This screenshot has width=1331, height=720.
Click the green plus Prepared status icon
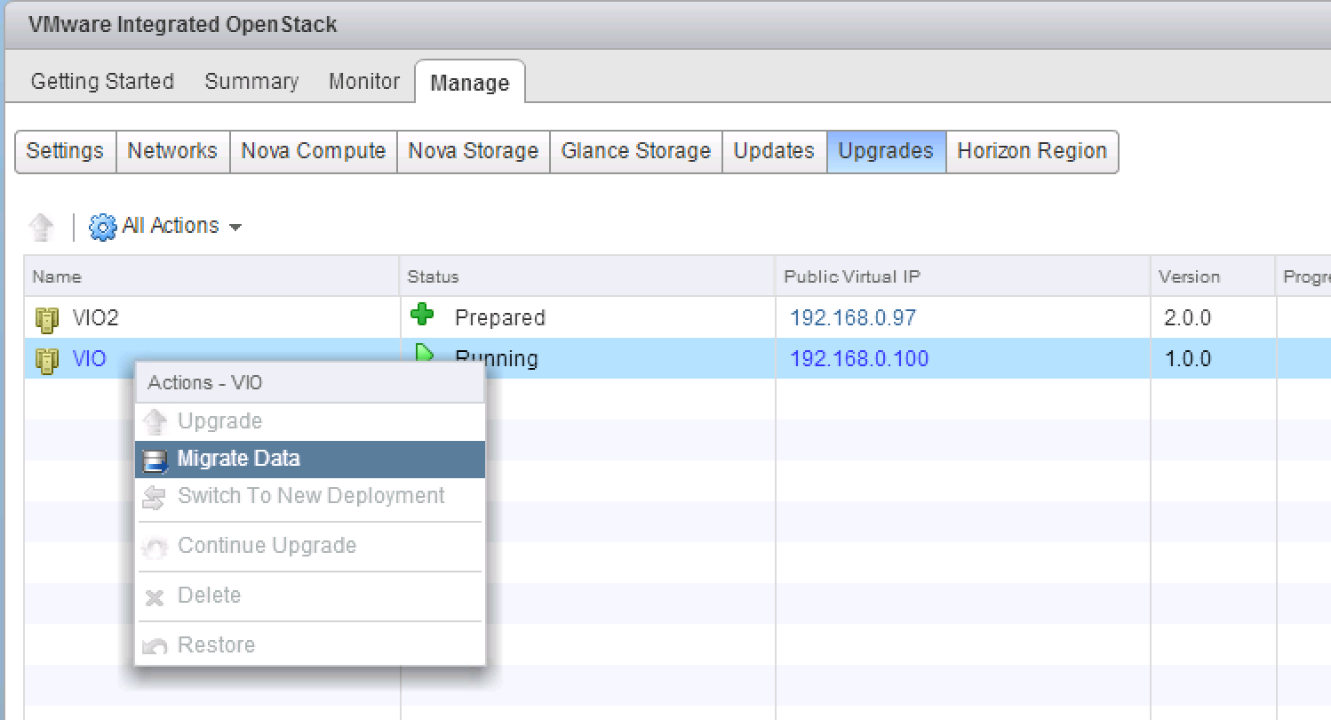pos(420,316)
